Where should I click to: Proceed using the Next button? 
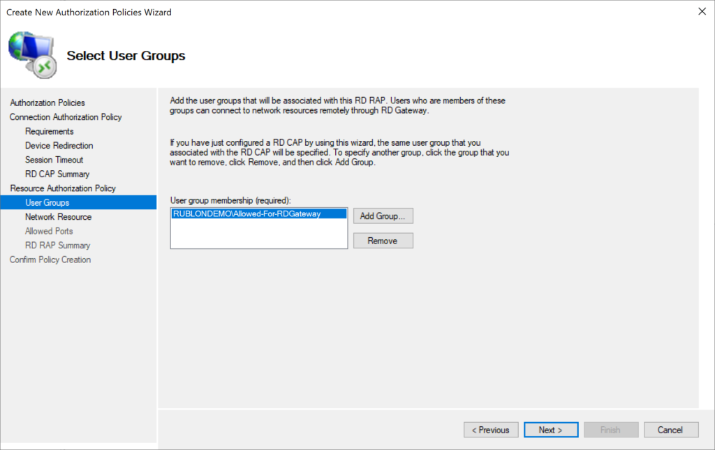(550, 430)
